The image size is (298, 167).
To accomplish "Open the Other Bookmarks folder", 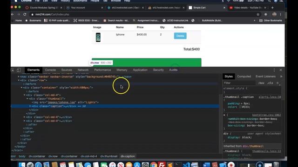I will (x=271, y=20).
